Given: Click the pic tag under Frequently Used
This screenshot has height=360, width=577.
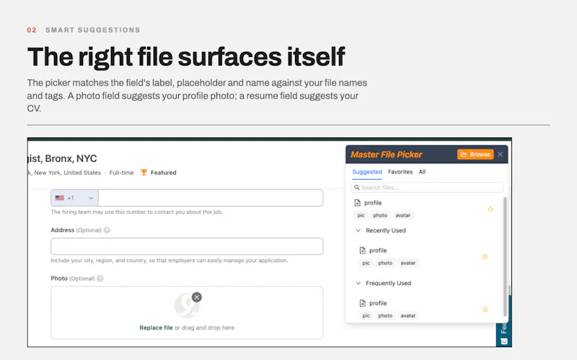Looking at the screenshot, I should coord(366,315).
